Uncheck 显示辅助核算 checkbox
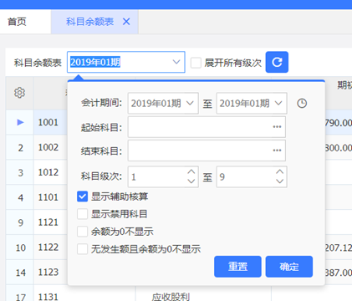The height and width of the screenshot is (301, 352). (82, 196)
